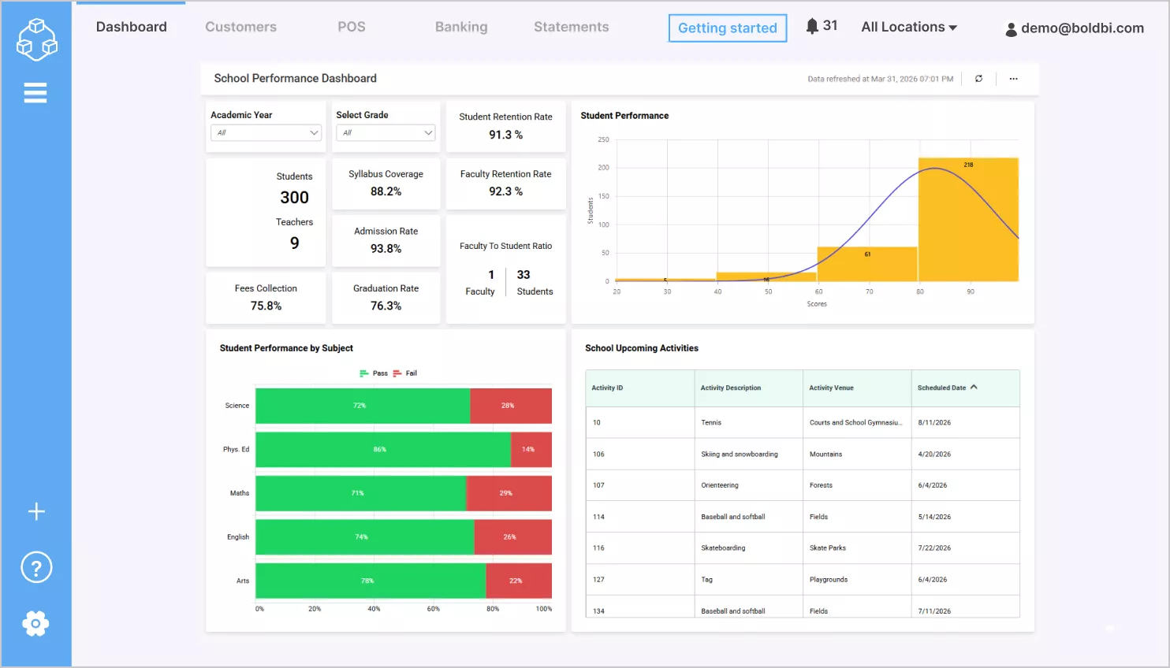Click the user profile person icon

pyautogui.click(x=1011, y=28)
